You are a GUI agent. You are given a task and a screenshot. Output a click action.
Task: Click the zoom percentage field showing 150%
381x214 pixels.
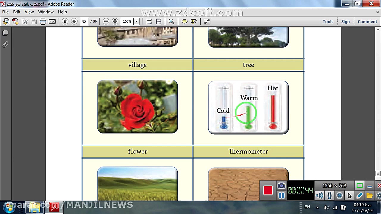click(x=127, y=21)
